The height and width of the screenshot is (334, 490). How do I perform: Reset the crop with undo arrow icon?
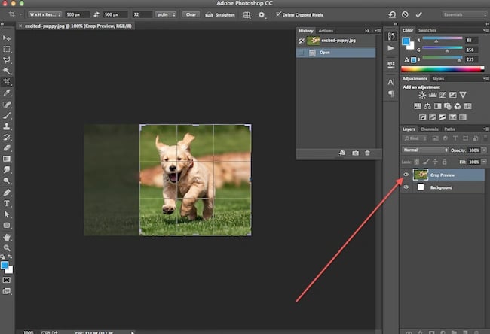pos(393,14)
